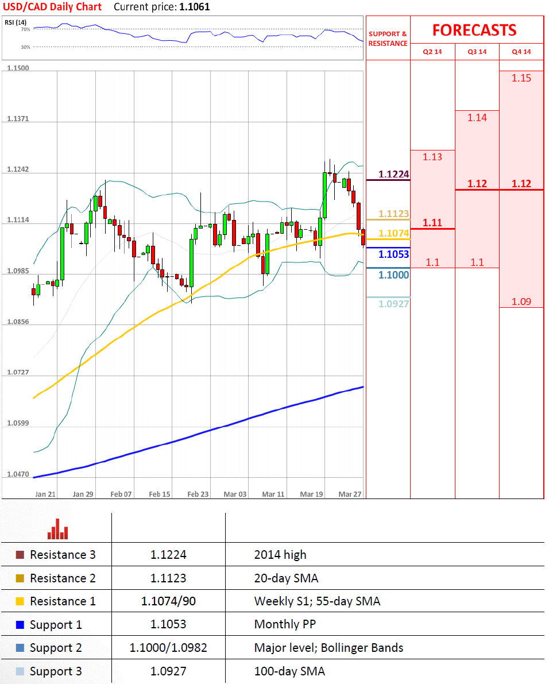Click the FORECASTS heading
The image size is (549, 684).
(x=474, y=30)
